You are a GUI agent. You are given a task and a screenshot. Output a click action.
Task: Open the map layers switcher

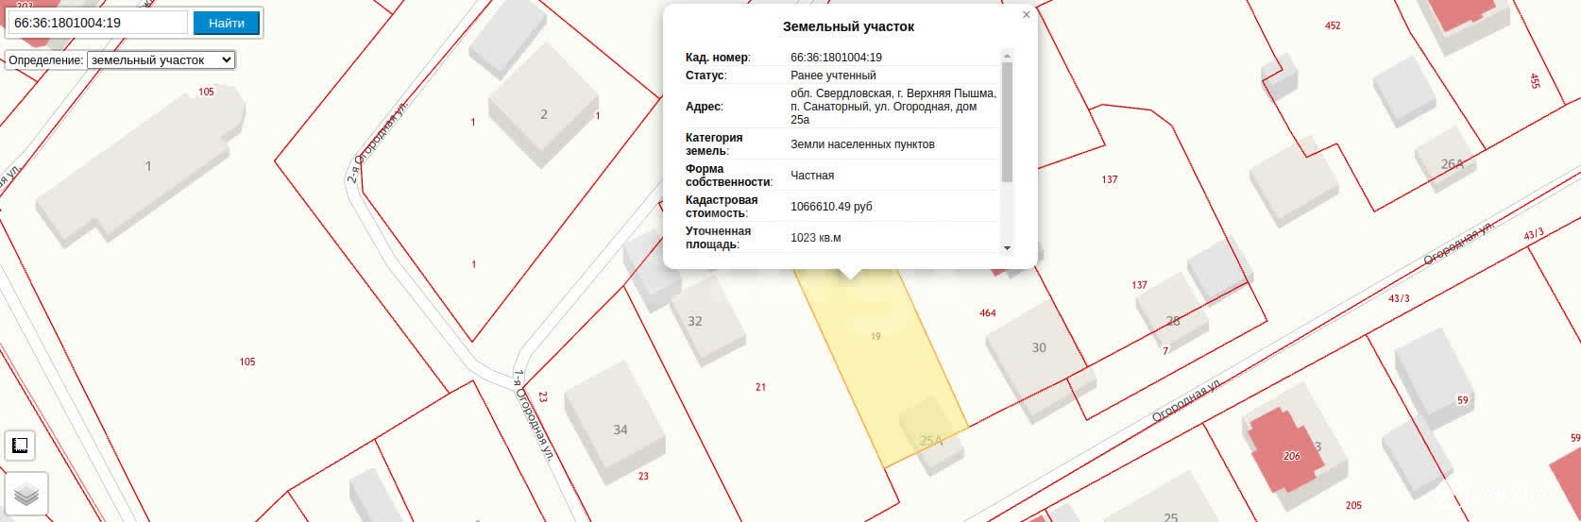coord(25,495)
